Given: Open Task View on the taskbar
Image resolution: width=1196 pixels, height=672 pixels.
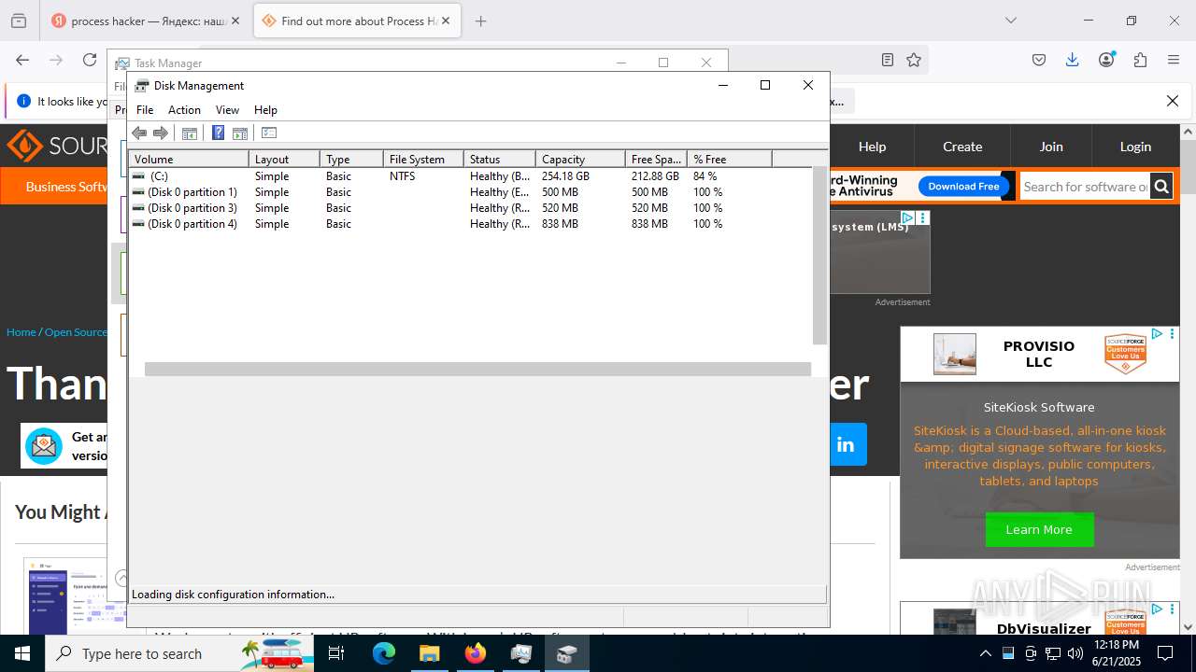Looking at the screenshot, I should tap(336, 653).
